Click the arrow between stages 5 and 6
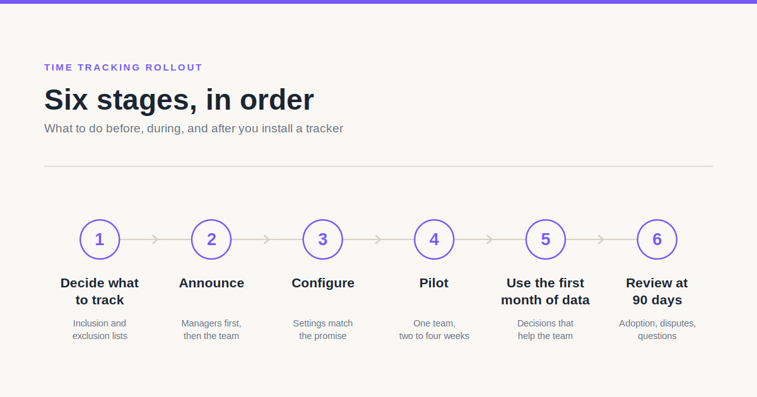 coord(601,239)
